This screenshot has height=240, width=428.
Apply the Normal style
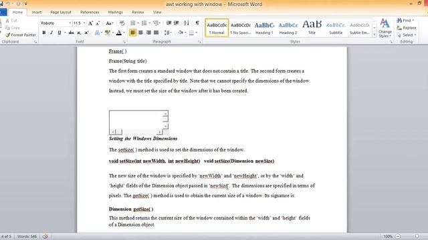[217, 28]
